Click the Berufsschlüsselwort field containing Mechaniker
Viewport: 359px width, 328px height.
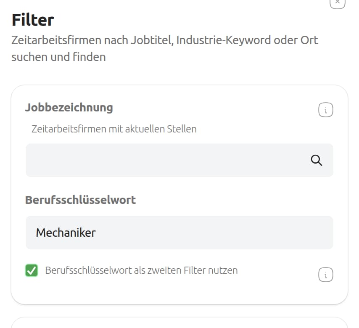179,233
